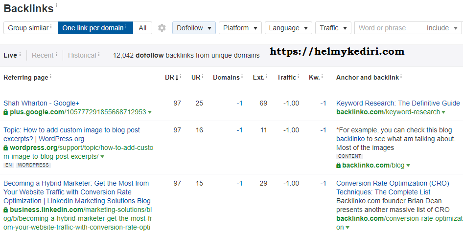Image resolution: width=463 pixels, height=232 pixels.
Task: Click the Word or phrase search field
Action: pyautogui.click(x=390, y=28)
